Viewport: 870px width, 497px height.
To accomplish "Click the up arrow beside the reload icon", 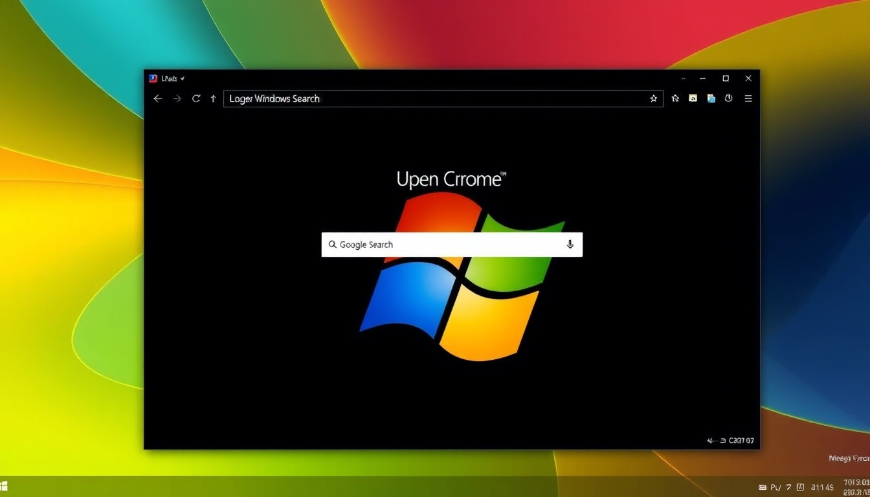I will click(x=213, y=98).
